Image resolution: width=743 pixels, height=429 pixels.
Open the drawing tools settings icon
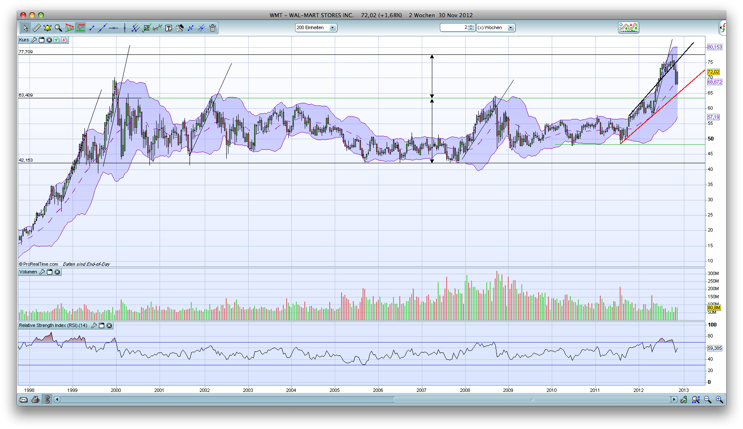click(x=179, y=28)
